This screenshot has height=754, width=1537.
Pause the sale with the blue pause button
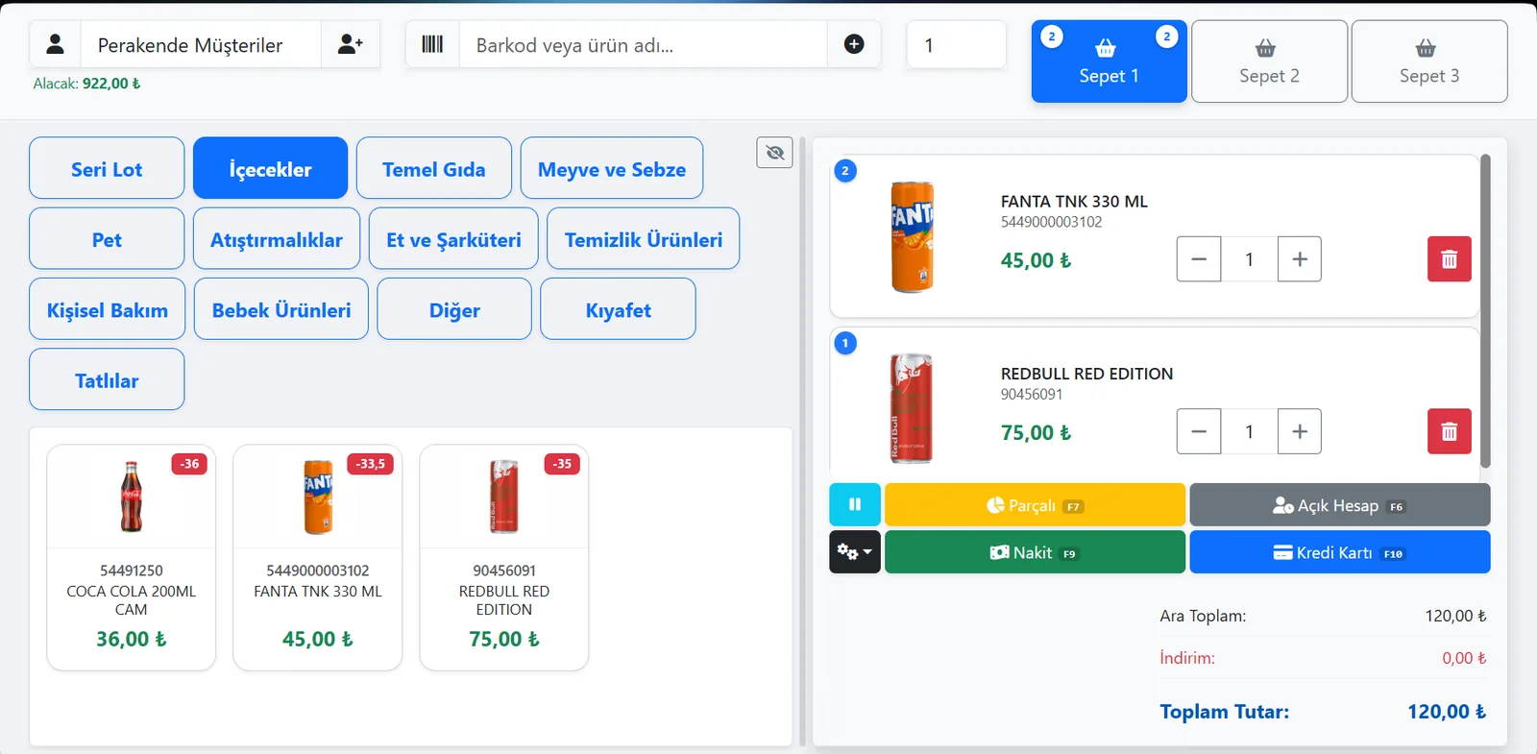(855, 504)
